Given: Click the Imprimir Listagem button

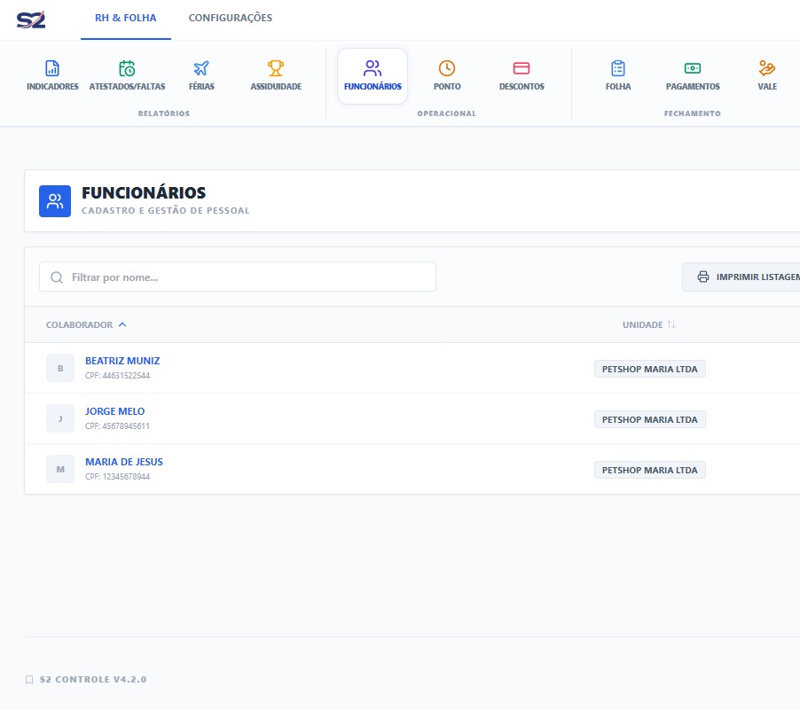Looking at the screenshot, I should [x=745, y=277].
